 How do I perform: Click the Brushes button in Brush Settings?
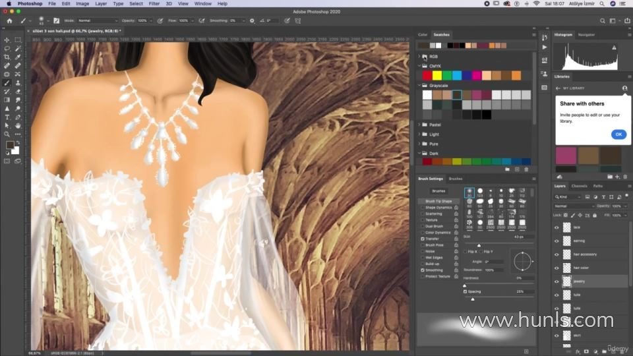pyautogui.click(x=438, y=191)
